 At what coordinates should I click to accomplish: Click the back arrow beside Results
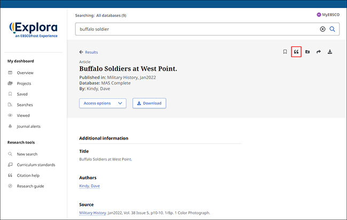[x=81, y=52]
